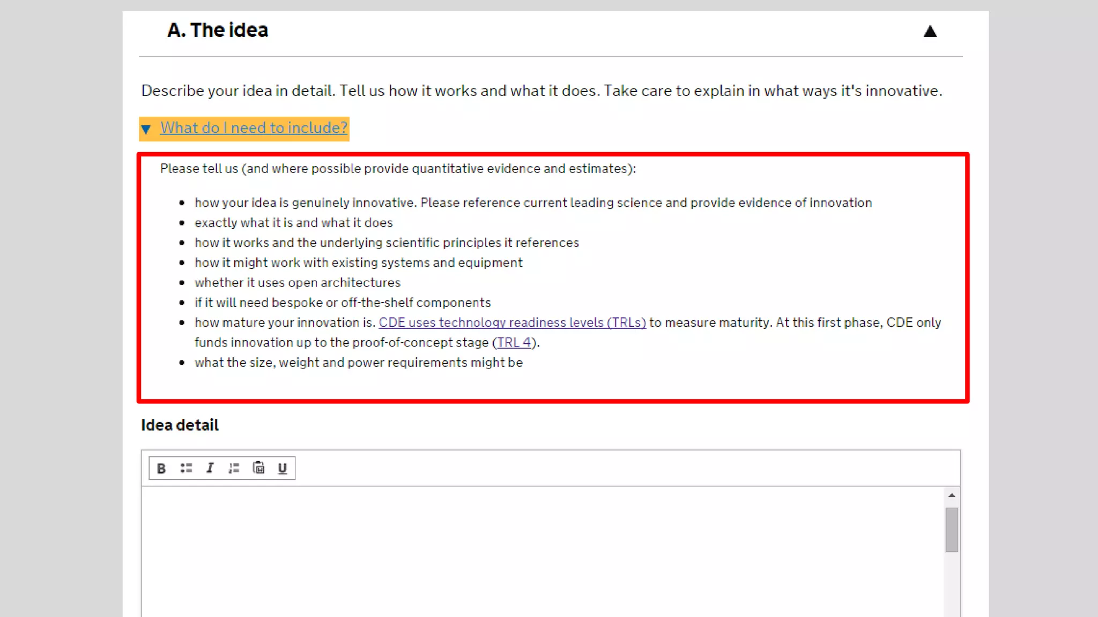Click the scrollbar track below the thumb
The image size is (1098, 617).
click(x=952, y=586)
